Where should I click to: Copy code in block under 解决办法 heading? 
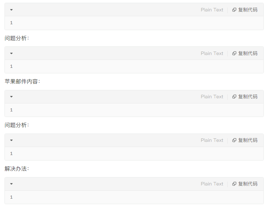pyautogui.click(x=245, y=184)
